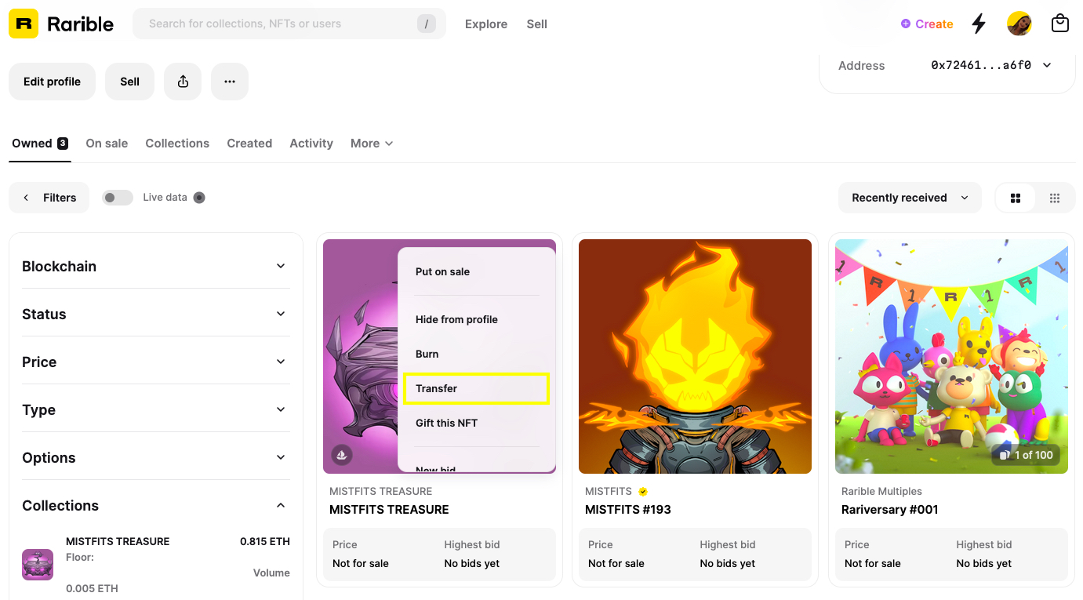Image resolution: width=1083 pixels, height=600 pixels.
Task: Open the Recently received sort dropdown
Action: point(910,198)
